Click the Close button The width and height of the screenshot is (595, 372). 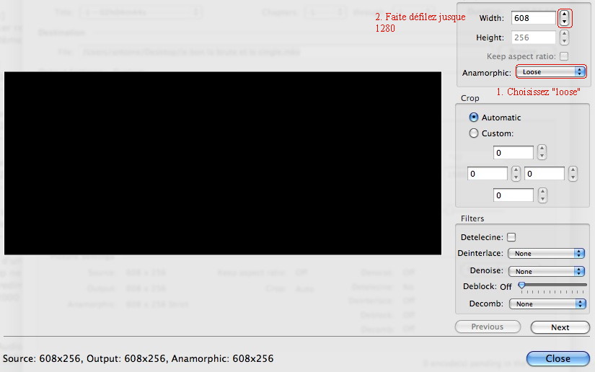(557, 358)
